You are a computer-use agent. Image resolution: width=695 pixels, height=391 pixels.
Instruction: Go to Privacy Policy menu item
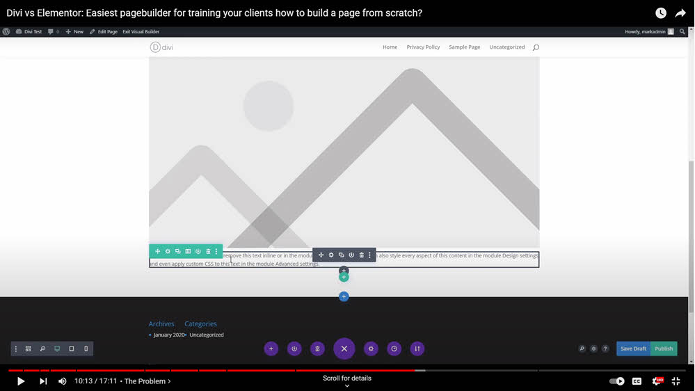[x=423, y=47]
